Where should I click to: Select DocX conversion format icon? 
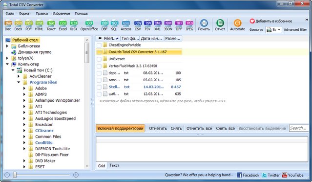[18, 25]
